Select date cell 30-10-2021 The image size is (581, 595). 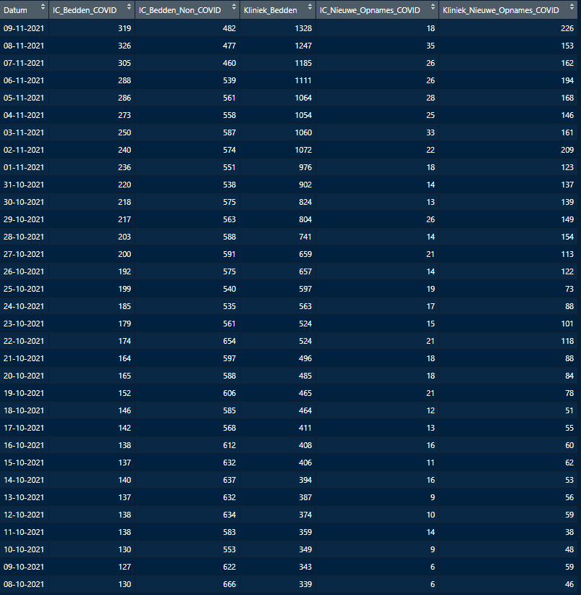pos(24,202)
